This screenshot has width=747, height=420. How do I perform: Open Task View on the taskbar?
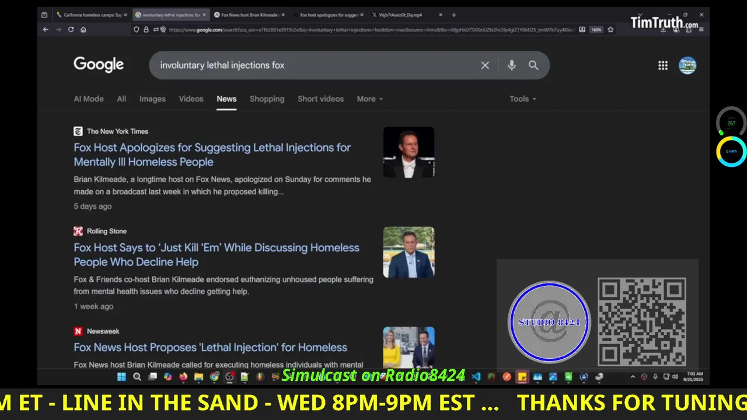point(152,377)
